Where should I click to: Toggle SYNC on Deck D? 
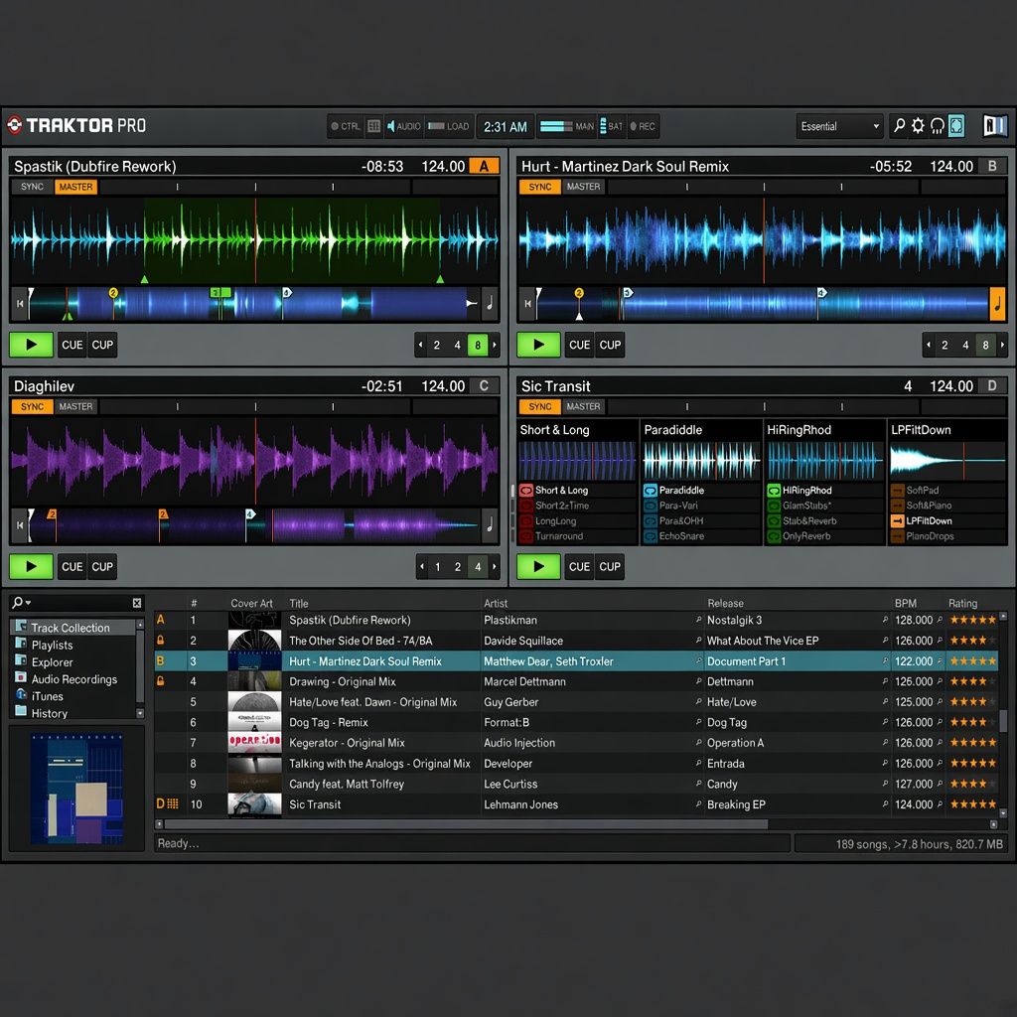pos(539,406)
